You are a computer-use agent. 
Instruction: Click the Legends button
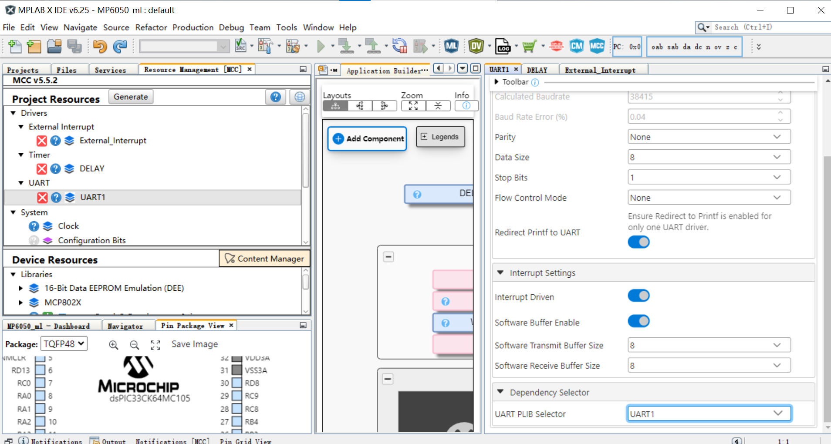tap(440, 137)
